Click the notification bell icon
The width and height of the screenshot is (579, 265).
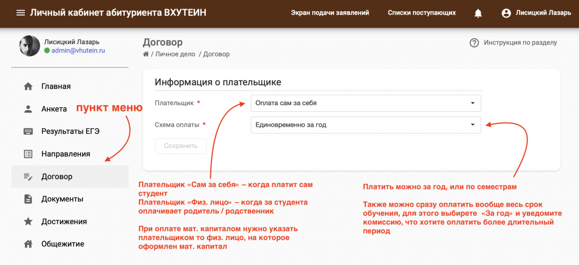[x=478, y=14]
